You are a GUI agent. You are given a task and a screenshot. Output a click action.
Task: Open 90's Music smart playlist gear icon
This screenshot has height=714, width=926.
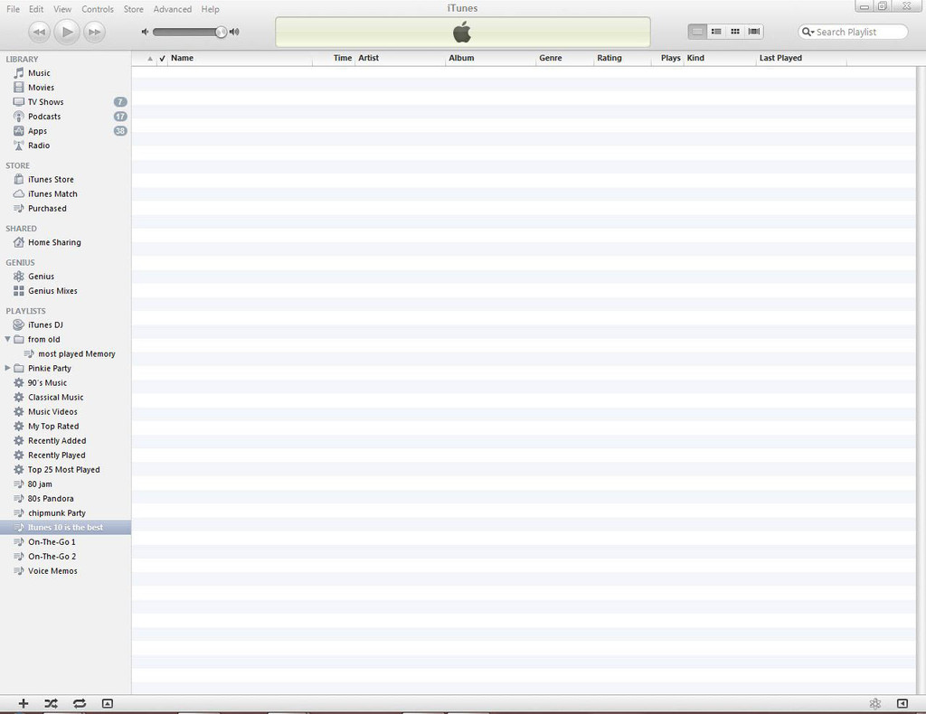point(19,382)
